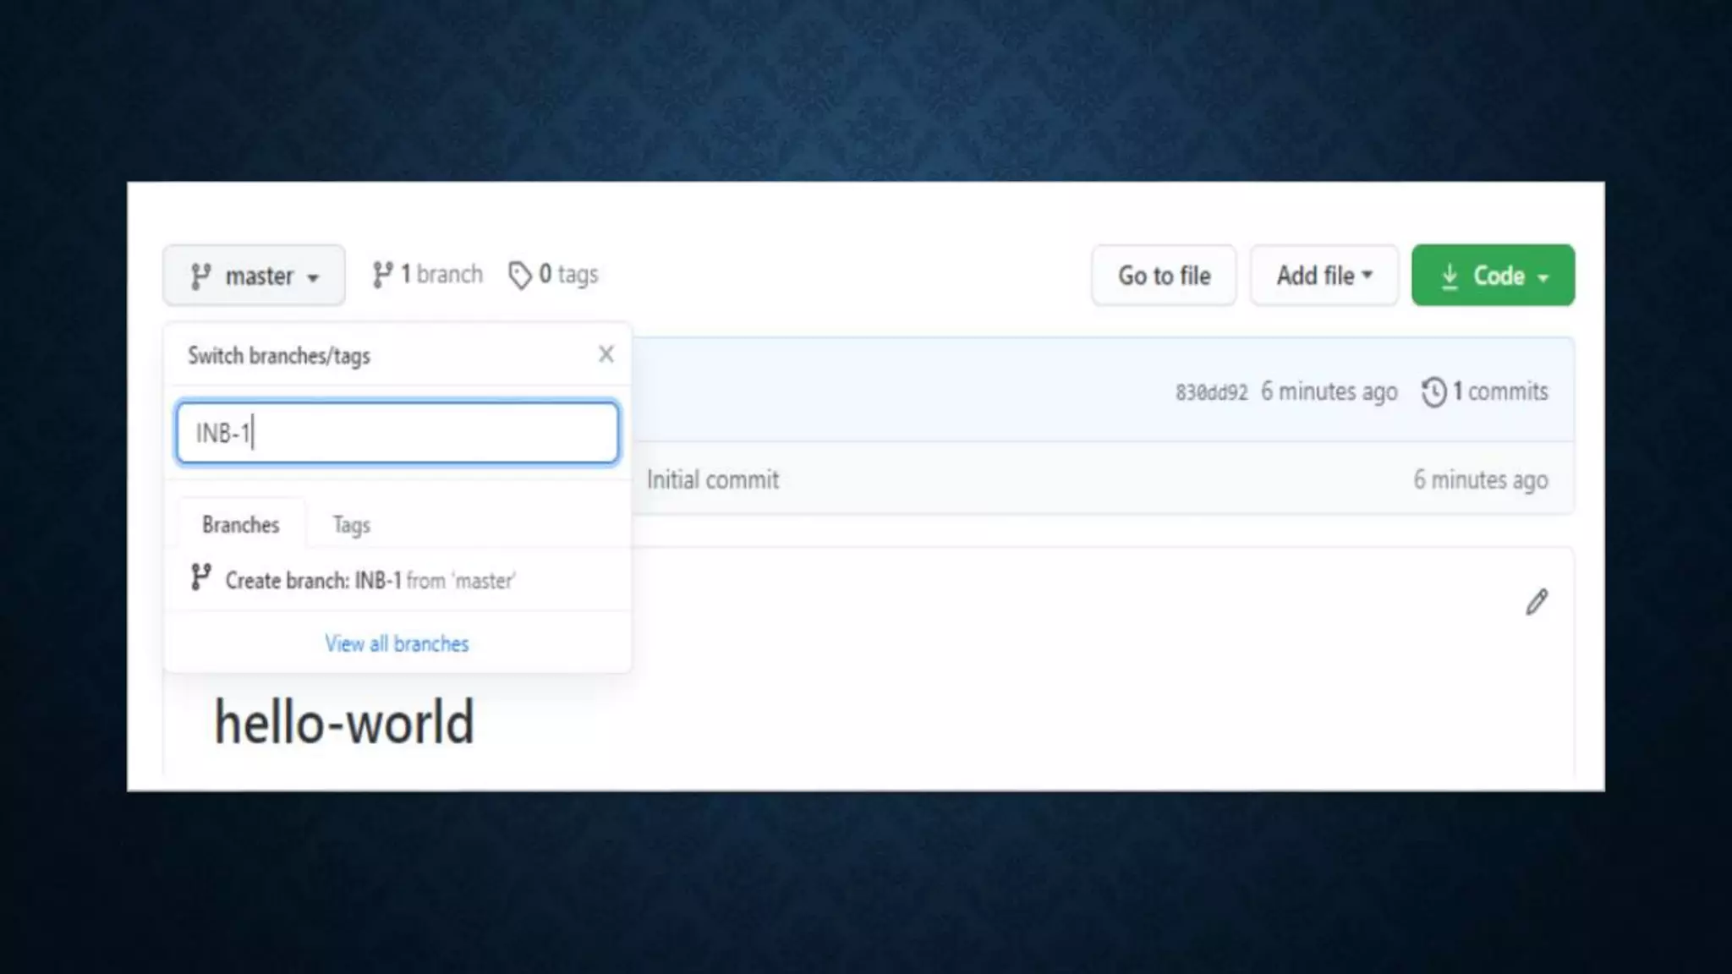Click the branch icon beside Create branch
Viewport: 1732px width, 974px height.
click(200, 577)
